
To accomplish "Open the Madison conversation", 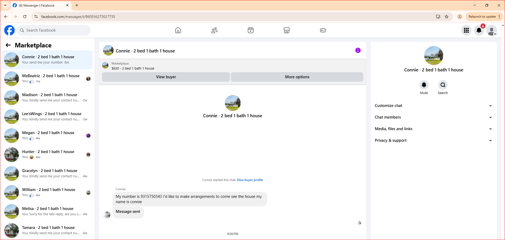I will pos(47,98).
